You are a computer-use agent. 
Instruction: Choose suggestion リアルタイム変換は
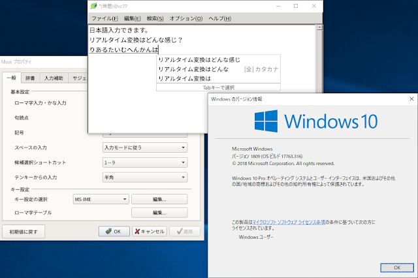pyautogui.click(x=218, y=78)
